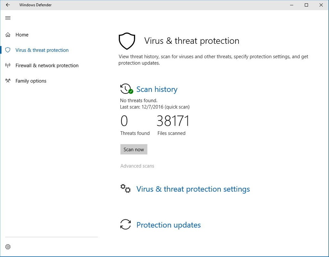Screen dimensions: 329x257
Task: Click the back arrow in title bar
Action: pyautogui.click(x=8, y=5)
